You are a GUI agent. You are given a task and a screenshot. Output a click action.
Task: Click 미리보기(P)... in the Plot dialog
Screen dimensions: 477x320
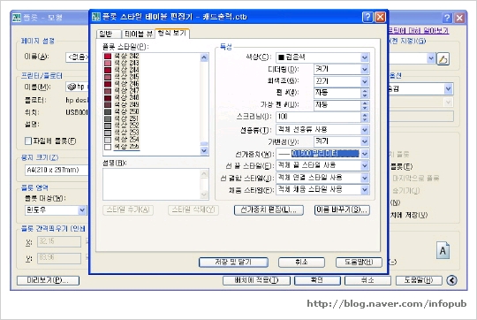pos(48,280)
